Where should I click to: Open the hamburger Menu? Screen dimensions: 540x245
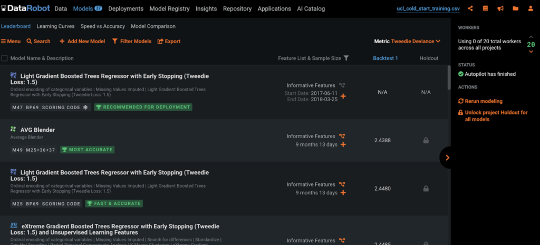pos(11,41)
